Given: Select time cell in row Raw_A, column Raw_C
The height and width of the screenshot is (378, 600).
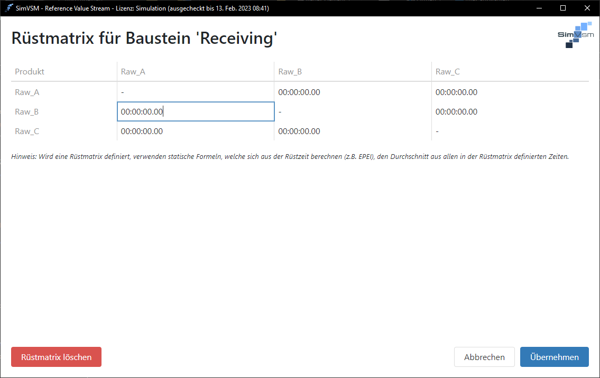Looking at the screenshot, I should coord(456,92).
